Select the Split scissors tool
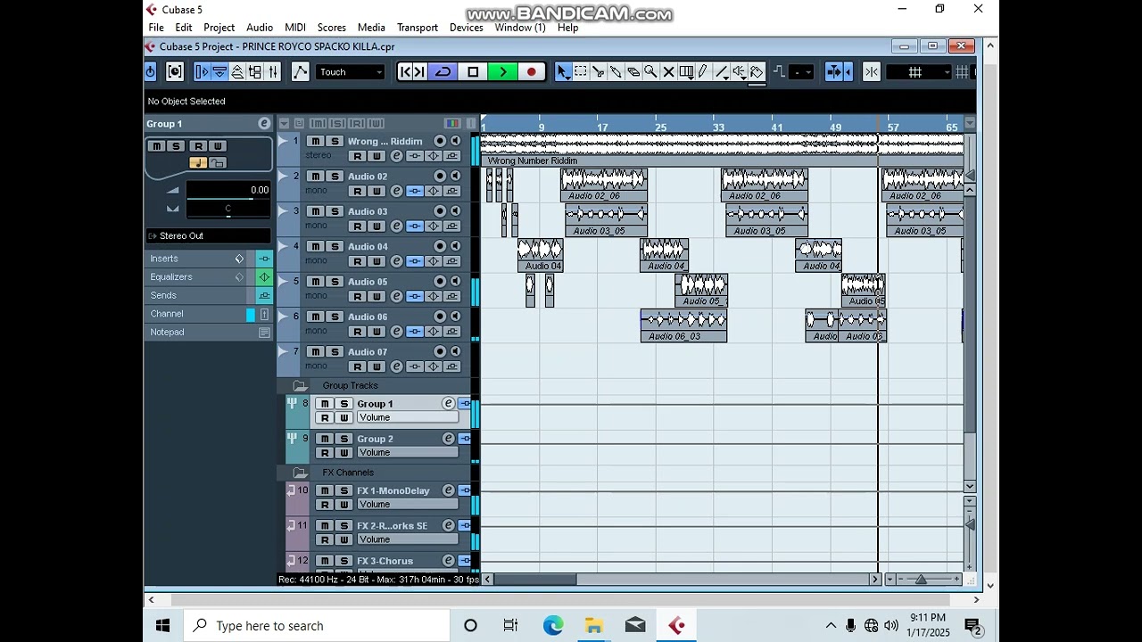Screen dimensions: 1142x642 pyautogui.click(x=598, y=72)
